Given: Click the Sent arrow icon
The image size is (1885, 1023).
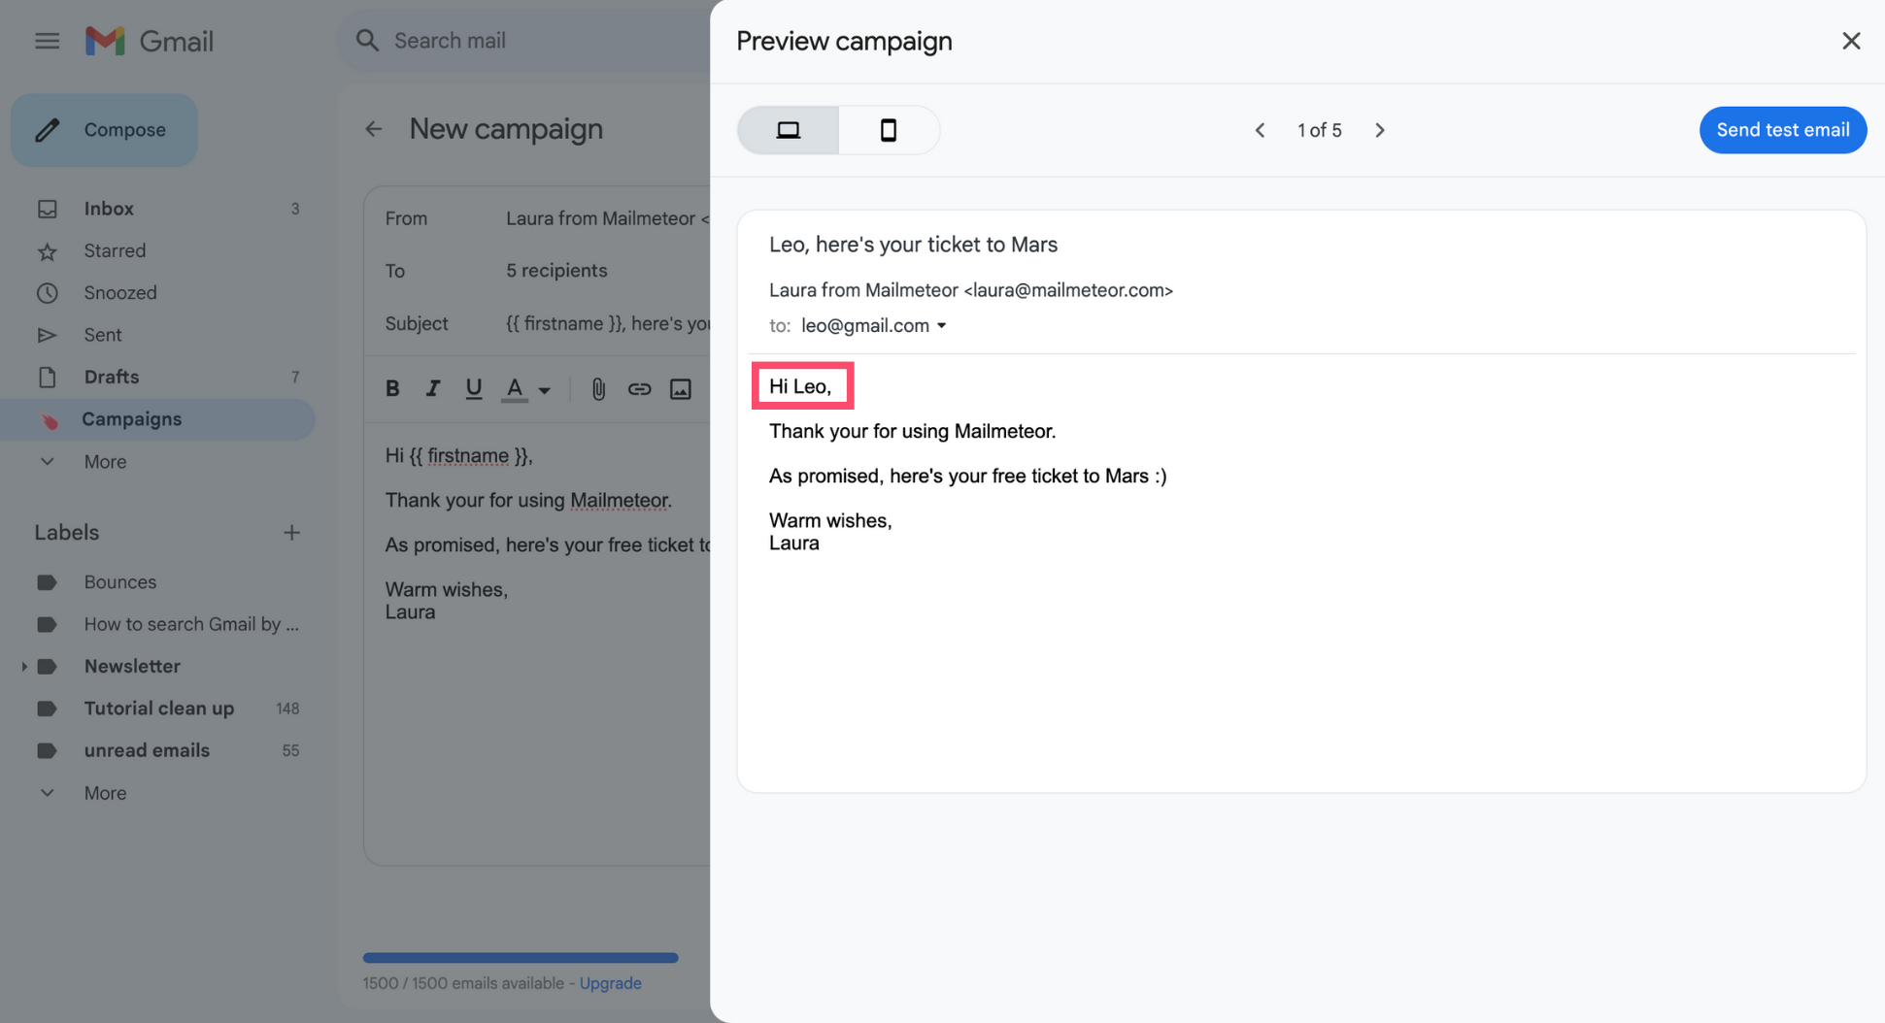Looking at the screenshot, I should pyautogui.click(x=47, y=335).
